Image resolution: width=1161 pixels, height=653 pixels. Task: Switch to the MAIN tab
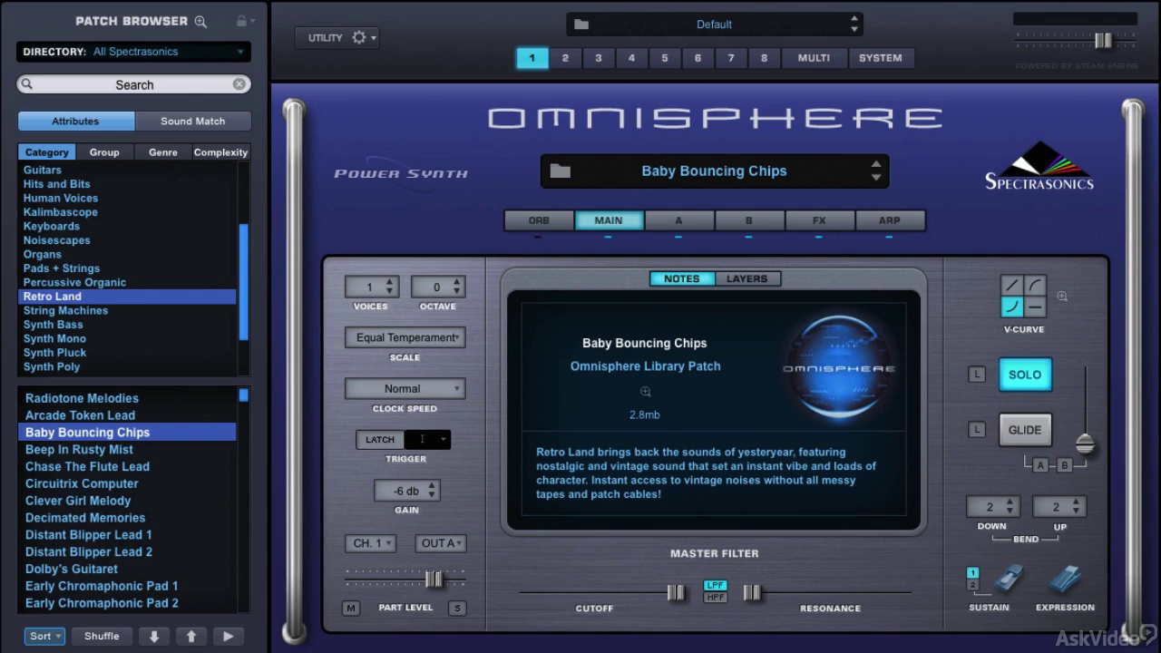pos(609,220)
